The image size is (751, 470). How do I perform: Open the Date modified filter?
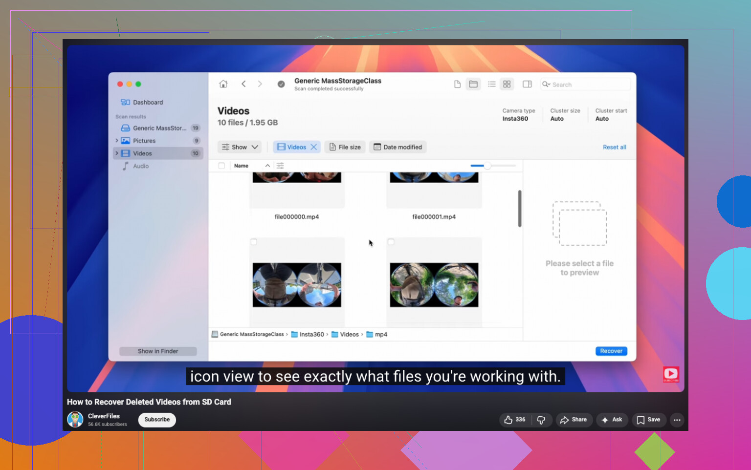click(x=398, y=147)
